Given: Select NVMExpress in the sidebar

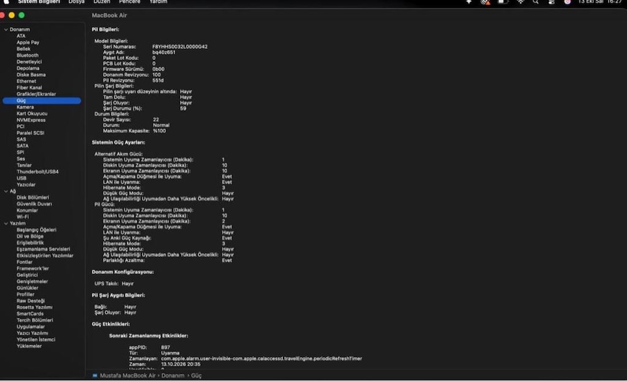Looking at the screenshot, I should (x=31, y=120).
